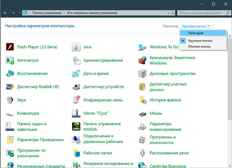The height and width of the screenshot is (168, 232).
Task: Open the Инфракрасная связь icon
Action: (x=77, y=99)
